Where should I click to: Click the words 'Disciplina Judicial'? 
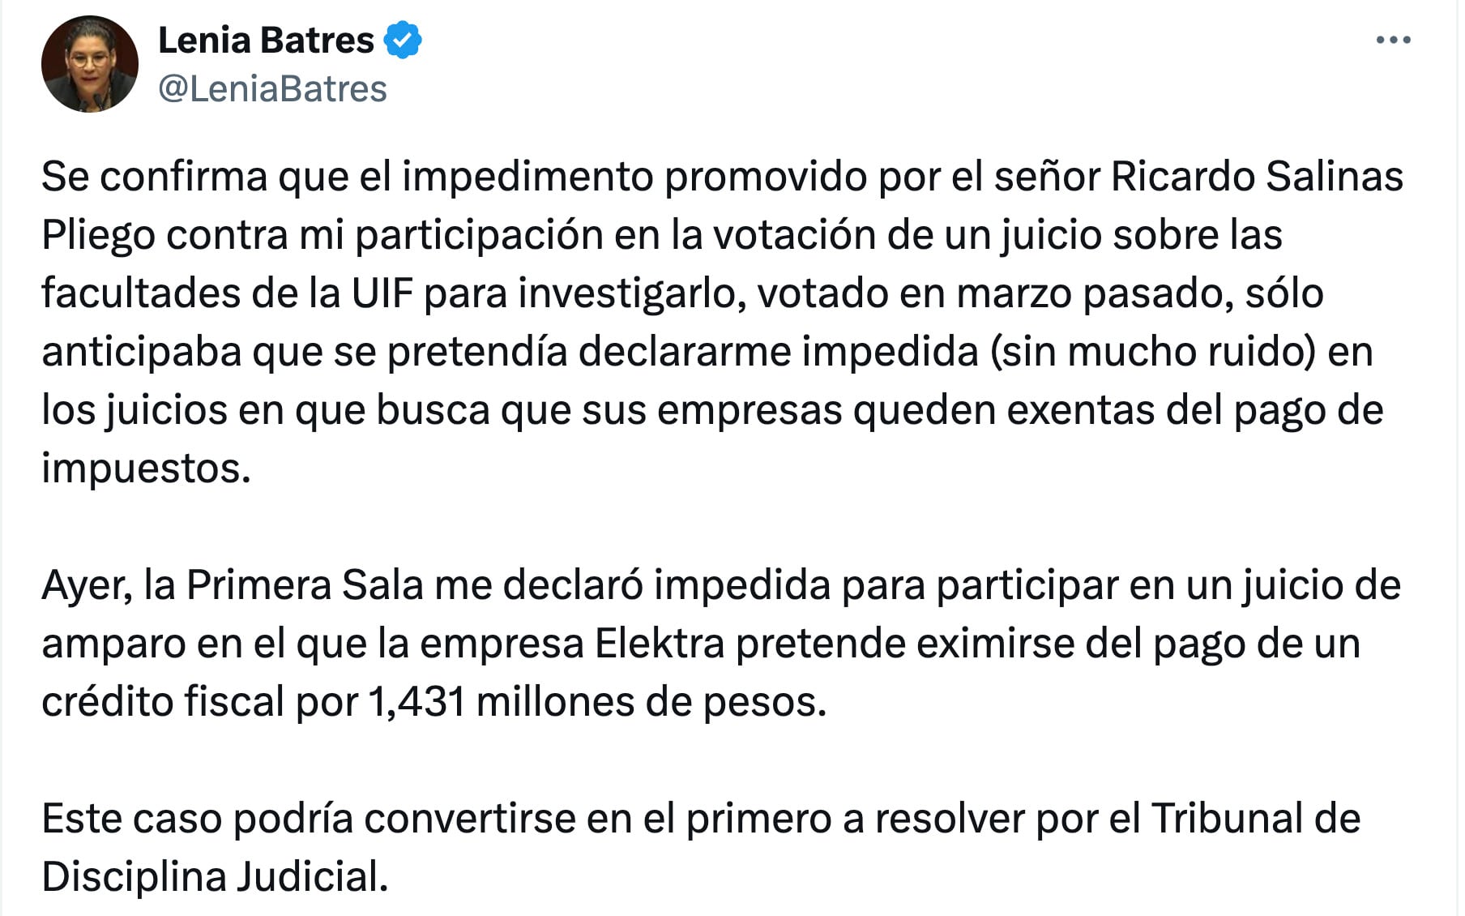click(215, 877)
